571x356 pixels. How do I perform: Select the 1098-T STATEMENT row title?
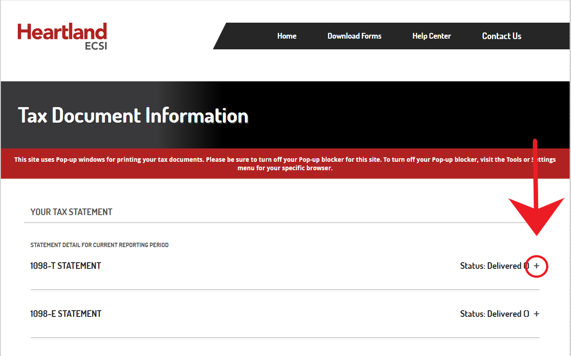pos(66,266)
